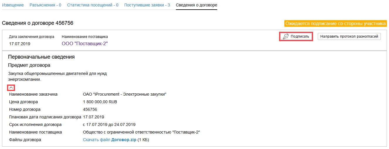389x149 pixels.
Task: Click the heading Сведения о договоре 456756
Action: [38, 23]
